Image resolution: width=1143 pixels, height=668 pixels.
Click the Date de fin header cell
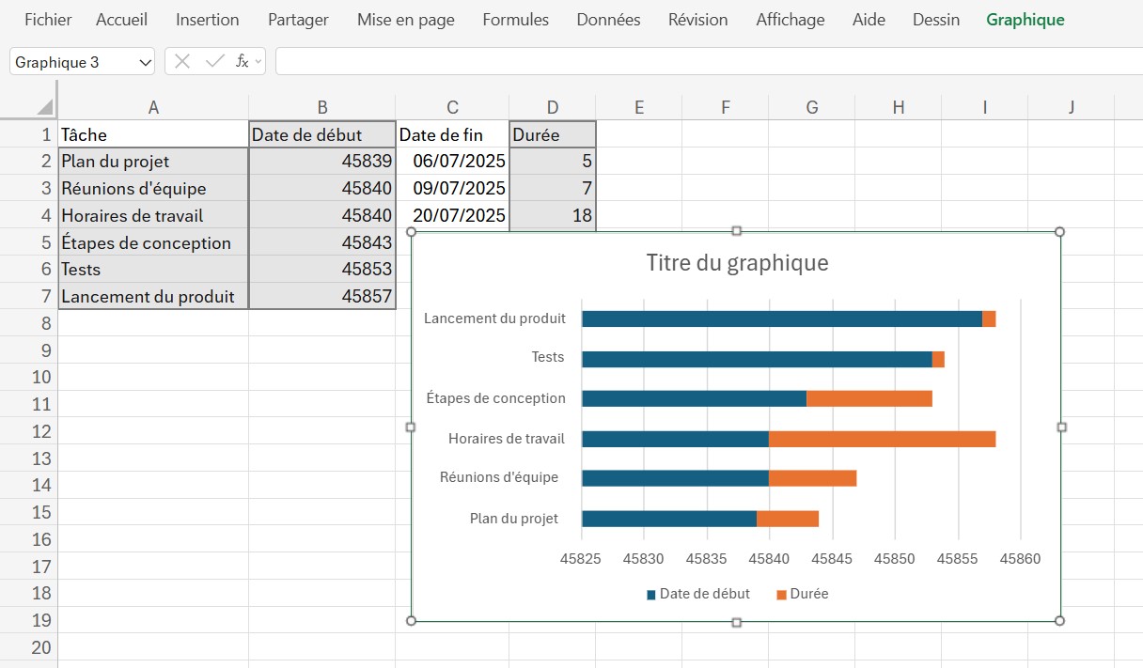pos(452,134)
